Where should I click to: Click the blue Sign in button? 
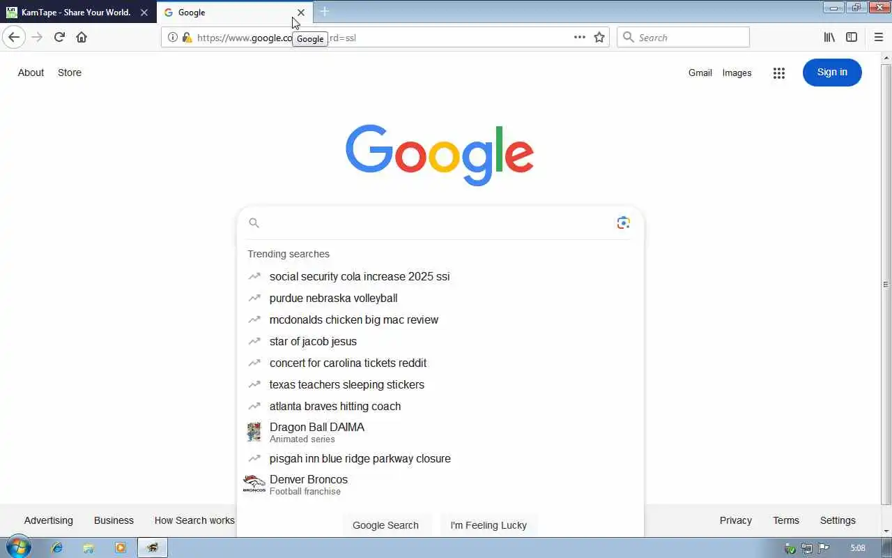(x=832, y=73)
